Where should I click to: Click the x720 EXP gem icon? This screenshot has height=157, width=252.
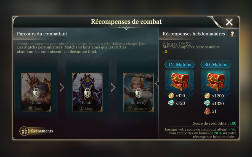[171, 103]
